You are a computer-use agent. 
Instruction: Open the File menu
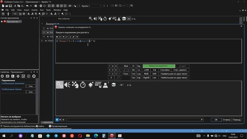point(7,10)
